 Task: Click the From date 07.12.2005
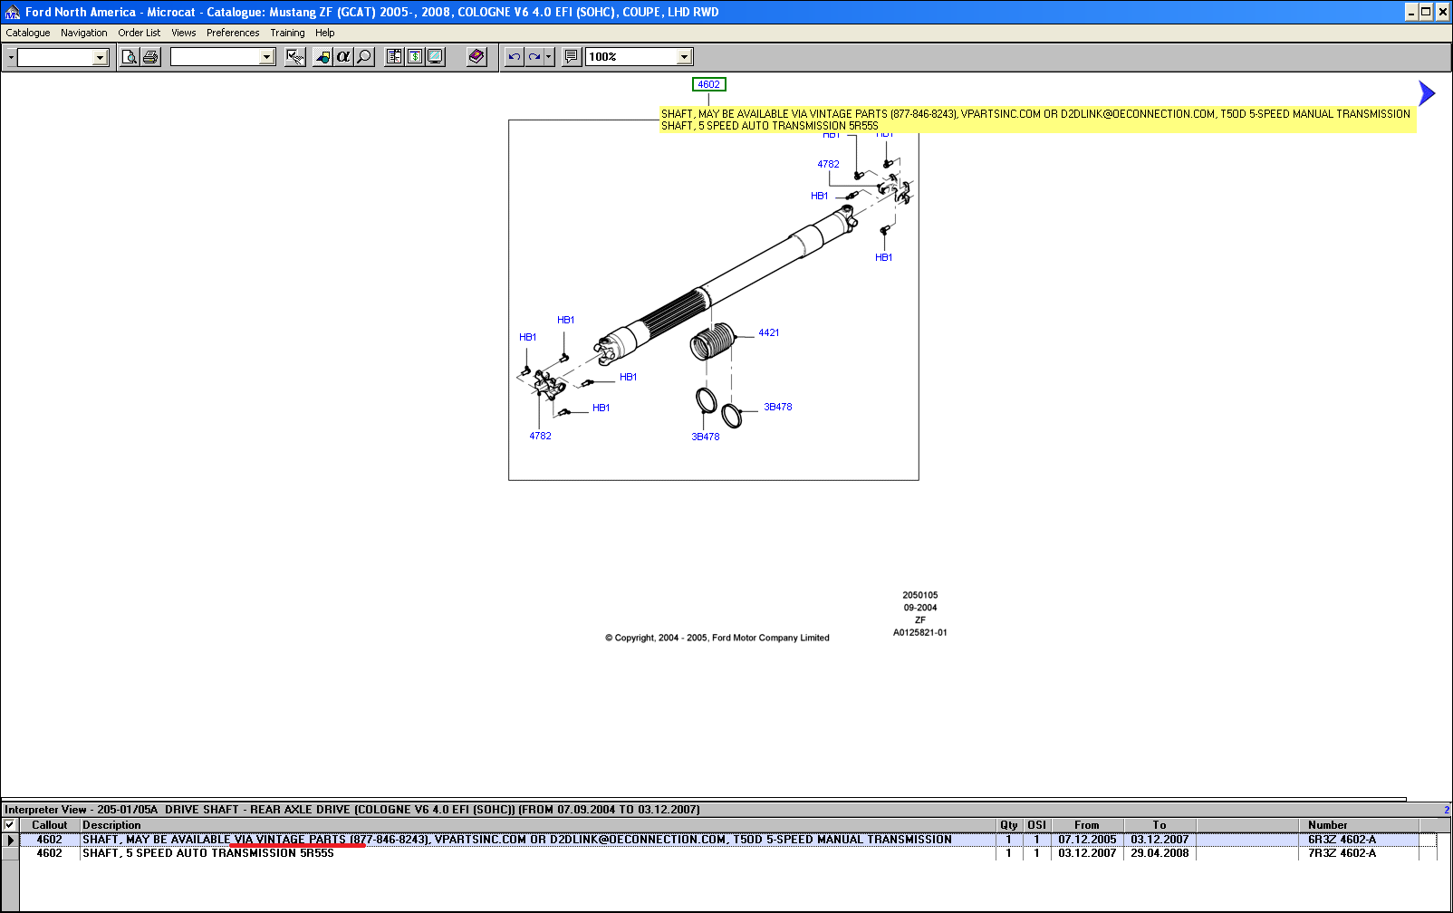coord(1087,840)
